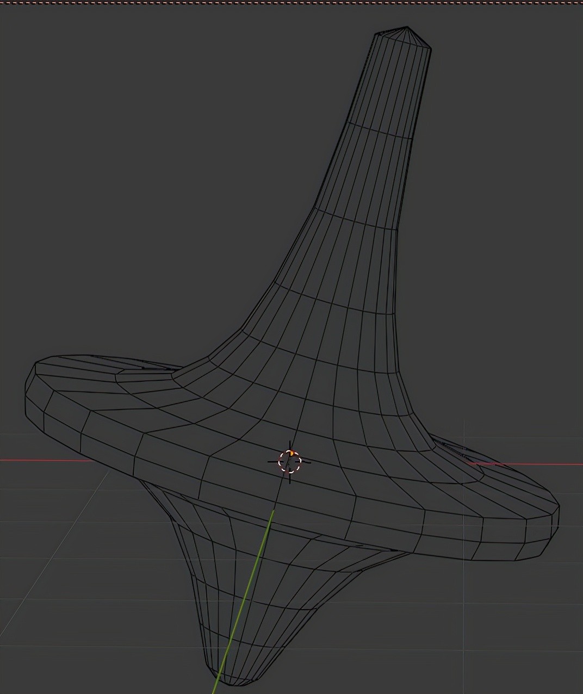Screen dimensions: 583x694
Task: Click the pointed tip atop the handle
Action: (408, 28)
